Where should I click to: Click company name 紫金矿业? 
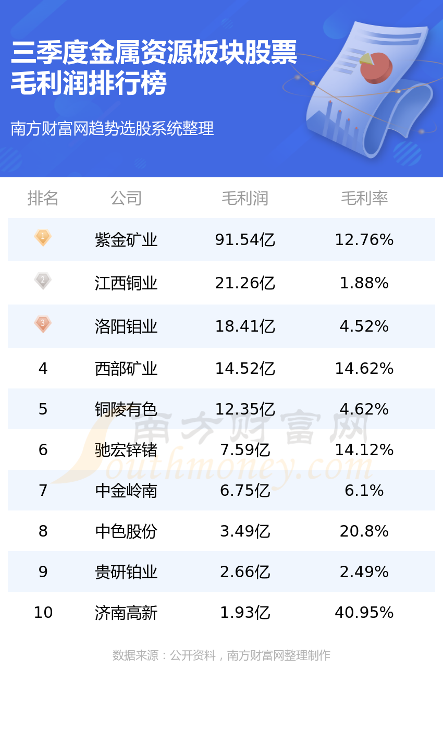pos(126,240)
